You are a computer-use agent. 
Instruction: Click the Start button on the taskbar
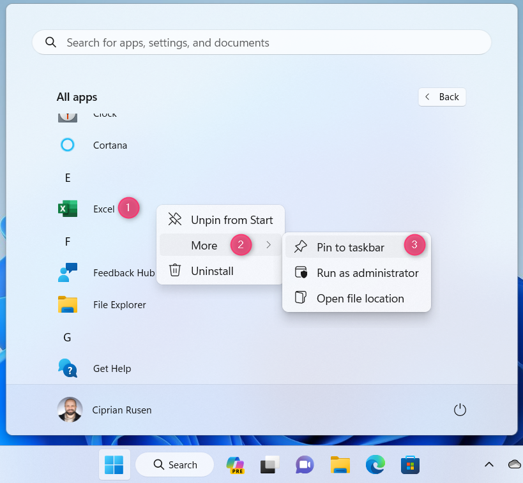pyautogui.click(x=114, y=464)
